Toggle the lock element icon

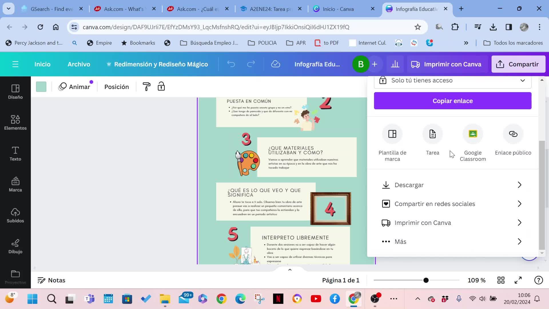point(161,87)
